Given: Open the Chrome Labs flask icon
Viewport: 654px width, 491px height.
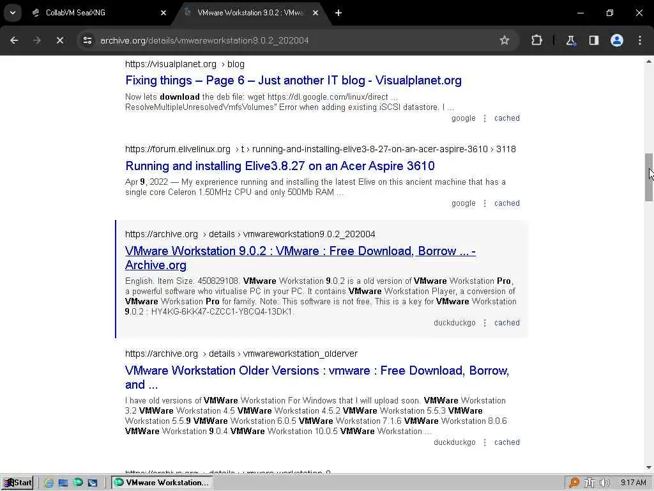Looking at the screenshot, I should point(570,40).
